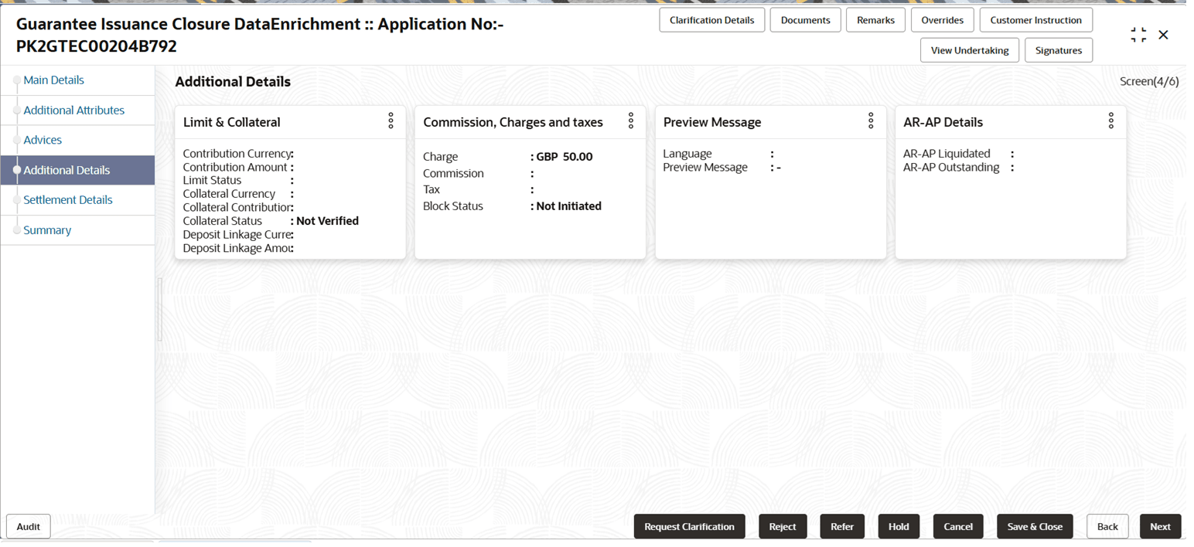Click the Contribution Currency label

(237, 154)
